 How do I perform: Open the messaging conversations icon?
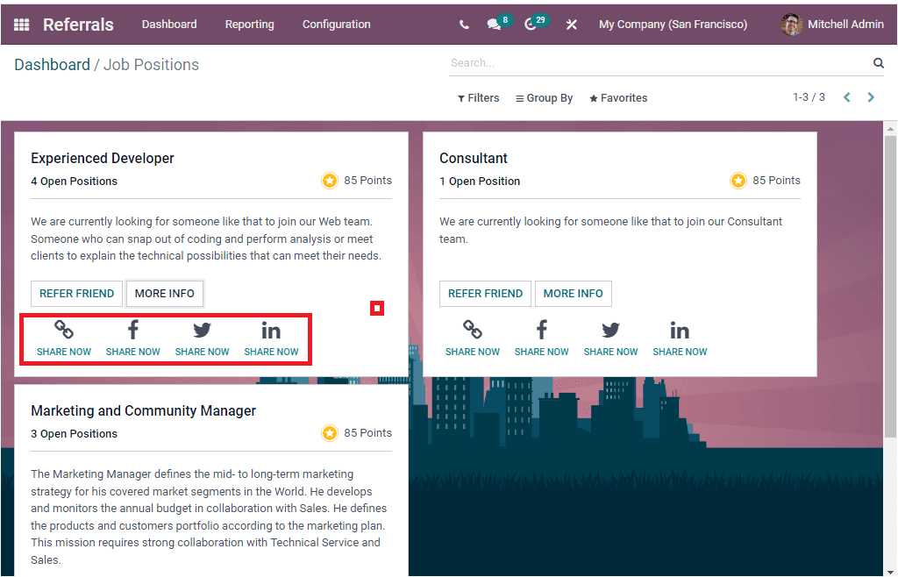[494, 24]
